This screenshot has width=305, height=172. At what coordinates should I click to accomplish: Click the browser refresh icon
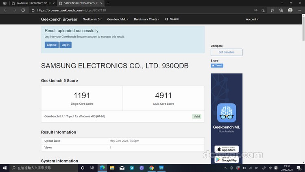tap(23, 10)
